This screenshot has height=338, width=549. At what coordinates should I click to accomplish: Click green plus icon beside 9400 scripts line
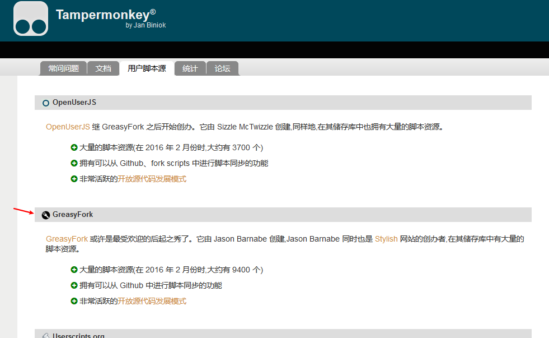coord(74,270)
